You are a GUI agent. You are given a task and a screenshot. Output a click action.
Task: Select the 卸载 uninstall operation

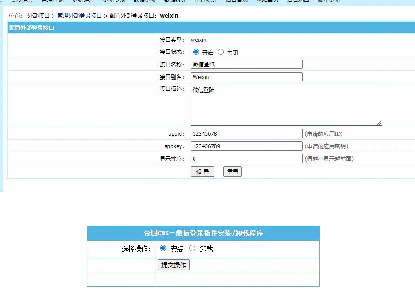pos(193,249)
